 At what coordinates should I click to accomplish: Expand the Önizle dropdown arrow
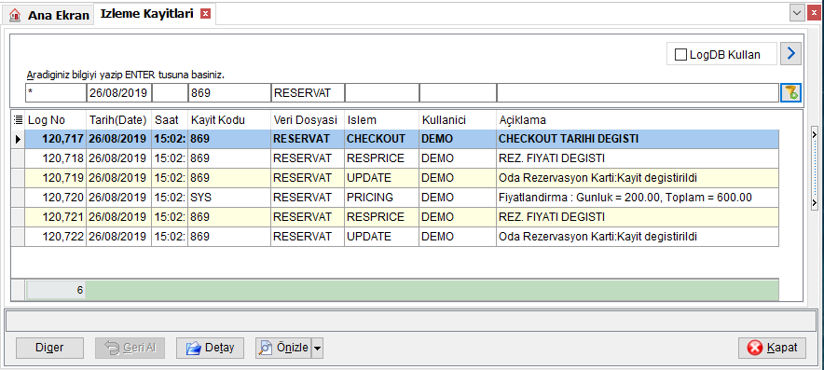(317, 348)
